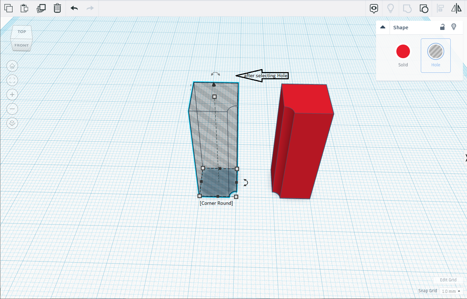Zoom out with the minus button

click(x=12, y=109)
